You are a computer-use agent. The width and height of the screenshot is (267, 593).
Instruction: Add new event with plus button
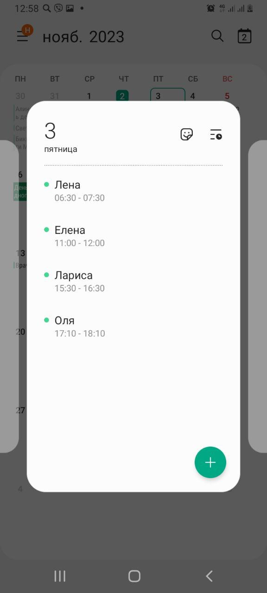click(x=210, y=462)
